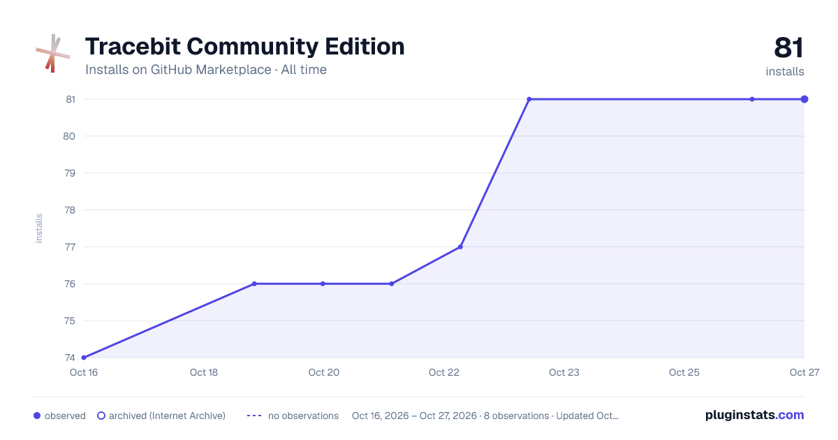Click the y-axis label 81
Image resolution: width=838 pixels, height=440 pixels.
pos(70,99)
